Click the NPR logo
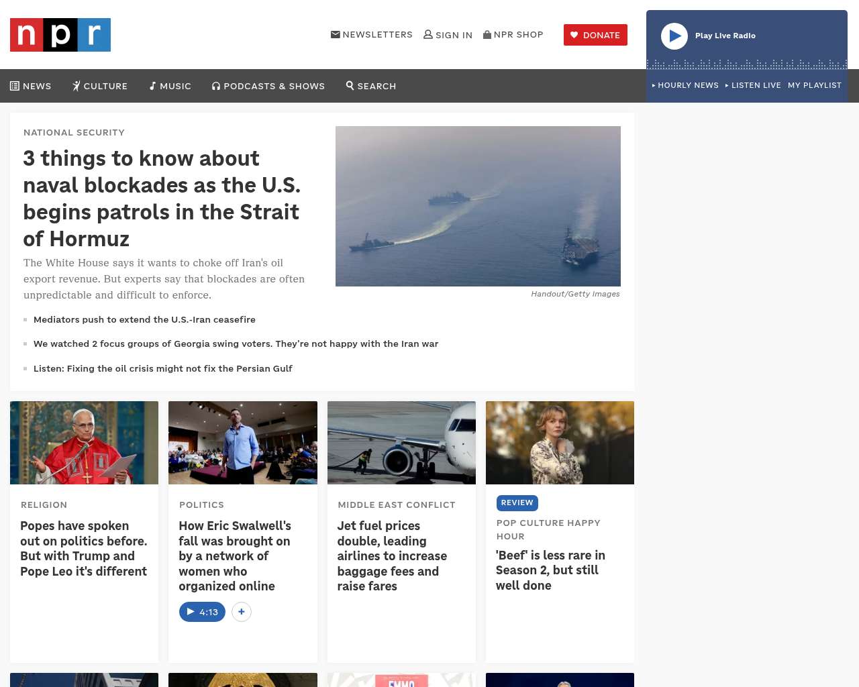Image resolution: width=859 pixels, height=687 pixels. pyautogui.click(x=60, y=35)
